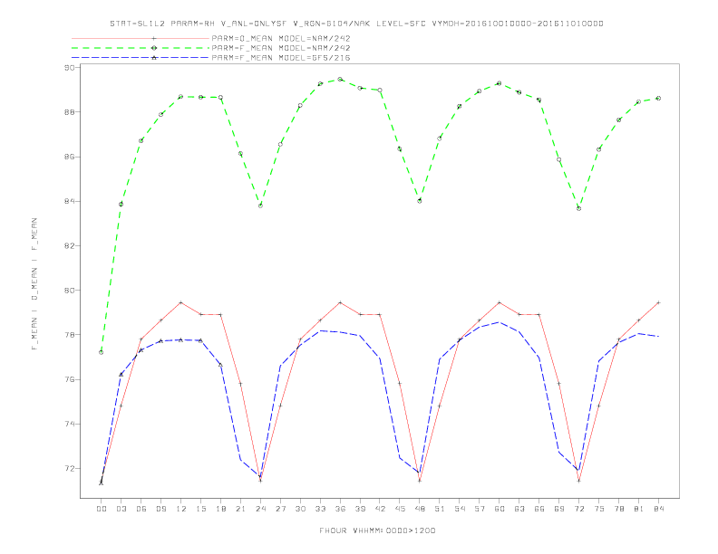Click y-axis tick label 82

pos(69,246)
